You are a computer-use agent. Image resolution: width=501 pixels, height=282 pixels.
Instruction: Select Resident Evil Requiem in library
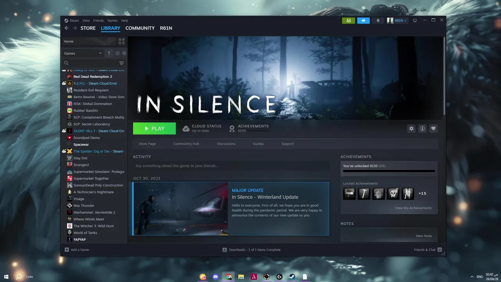(91, 90)
